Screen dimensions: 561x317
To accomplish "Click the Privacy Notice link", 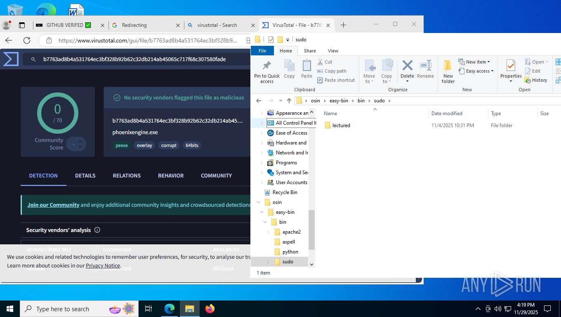I will coord(103,266).
